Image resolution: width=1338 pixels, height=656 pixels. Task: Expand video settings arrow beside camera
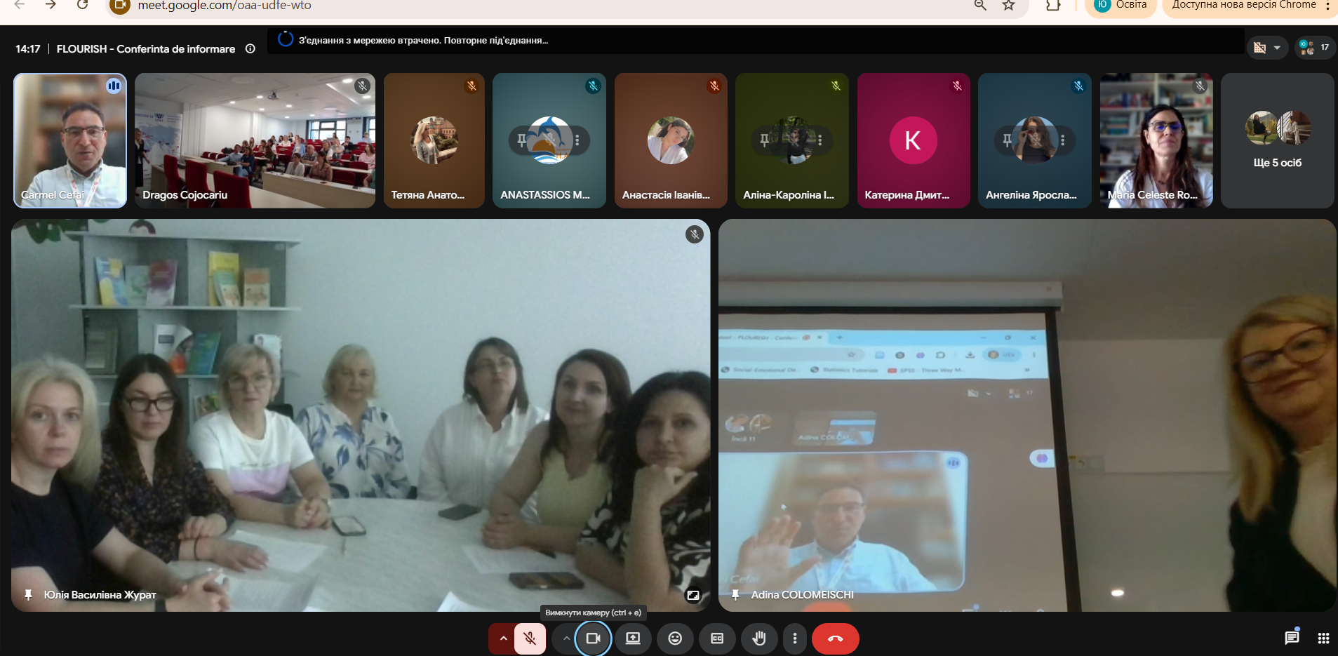pyautogui.click(x=566, y=638)
